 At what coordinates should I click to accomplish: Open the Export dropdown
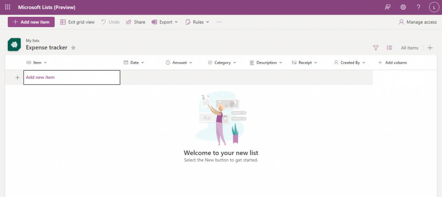164,22
